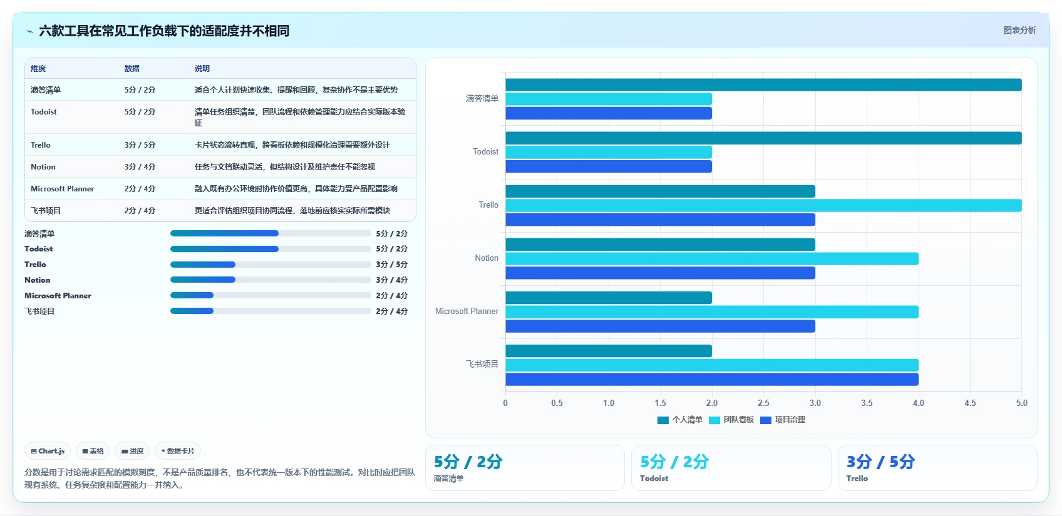Click the page title 六款工具在常见工作负载下的适配度并不相同
Image resolution: width=1062 pixels, height=516 pixels.
click(164, 31)
